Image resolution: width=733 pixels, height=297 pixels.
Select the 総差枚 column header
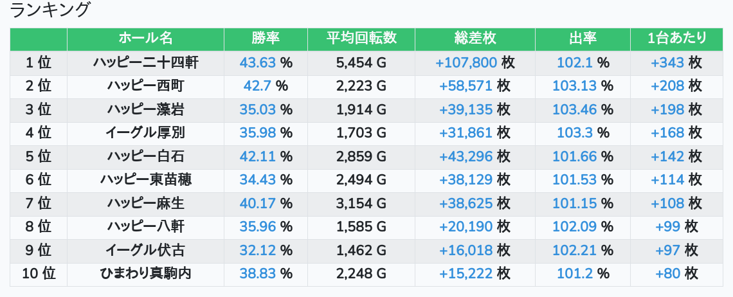(475, 39)
